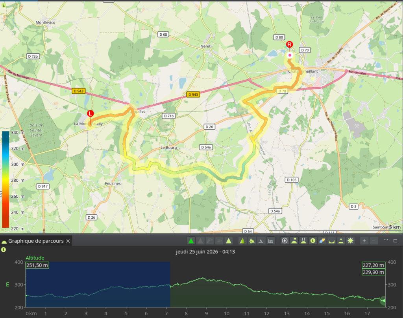
Task: Click the white circle with pink dot
Action: [290, 55]
